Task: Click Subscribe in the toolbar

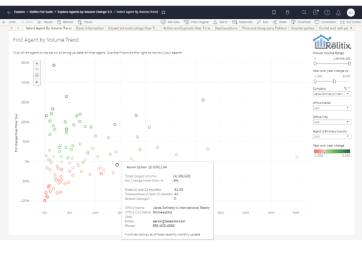Action: pos(242,22)
